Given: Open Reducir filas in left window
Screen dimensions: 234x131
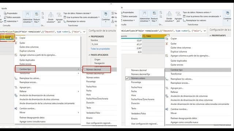Looking at the screenshot, I should 37,17.
